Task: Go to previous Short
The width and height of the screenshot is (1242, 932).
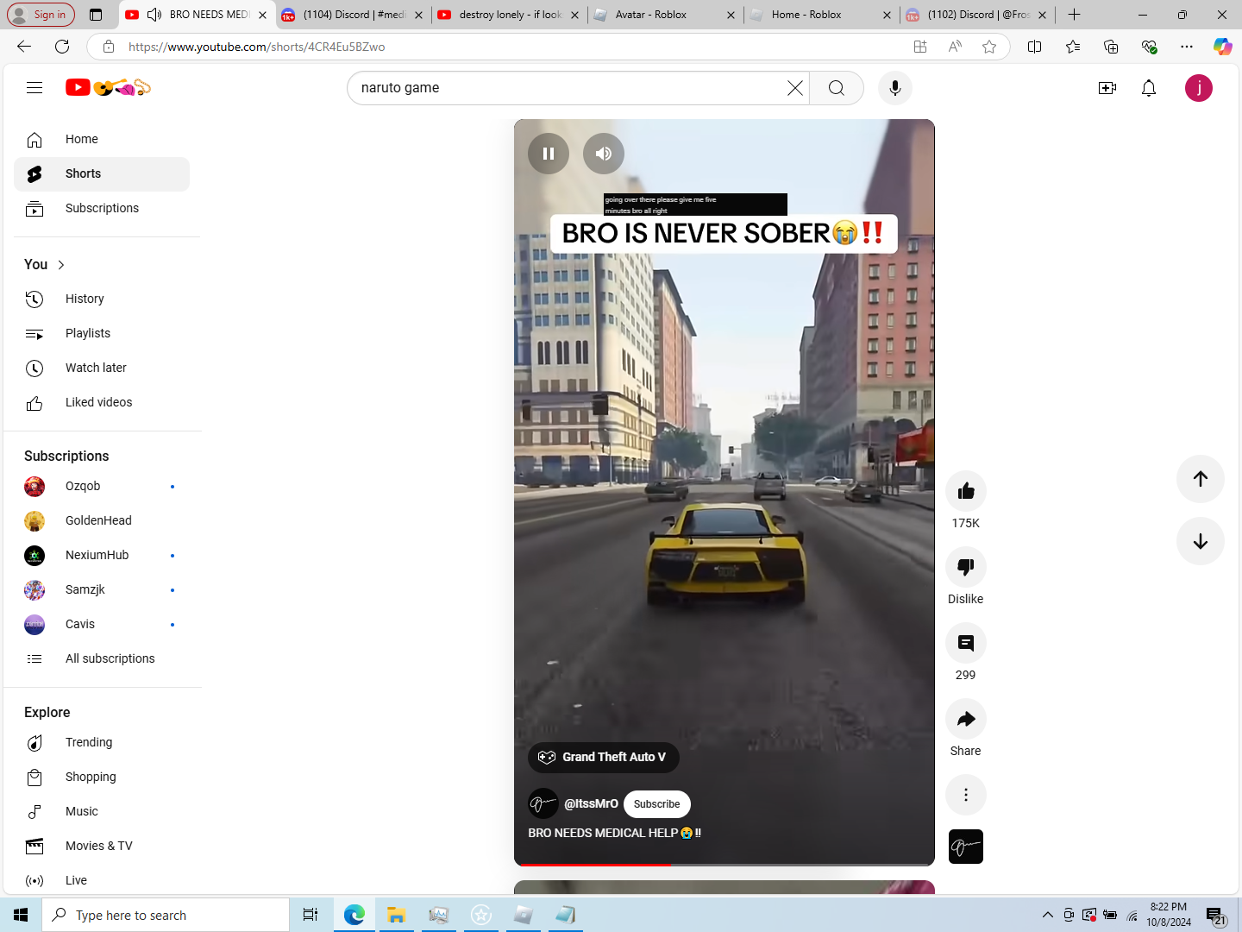Action: click(x=1201, y=479)
